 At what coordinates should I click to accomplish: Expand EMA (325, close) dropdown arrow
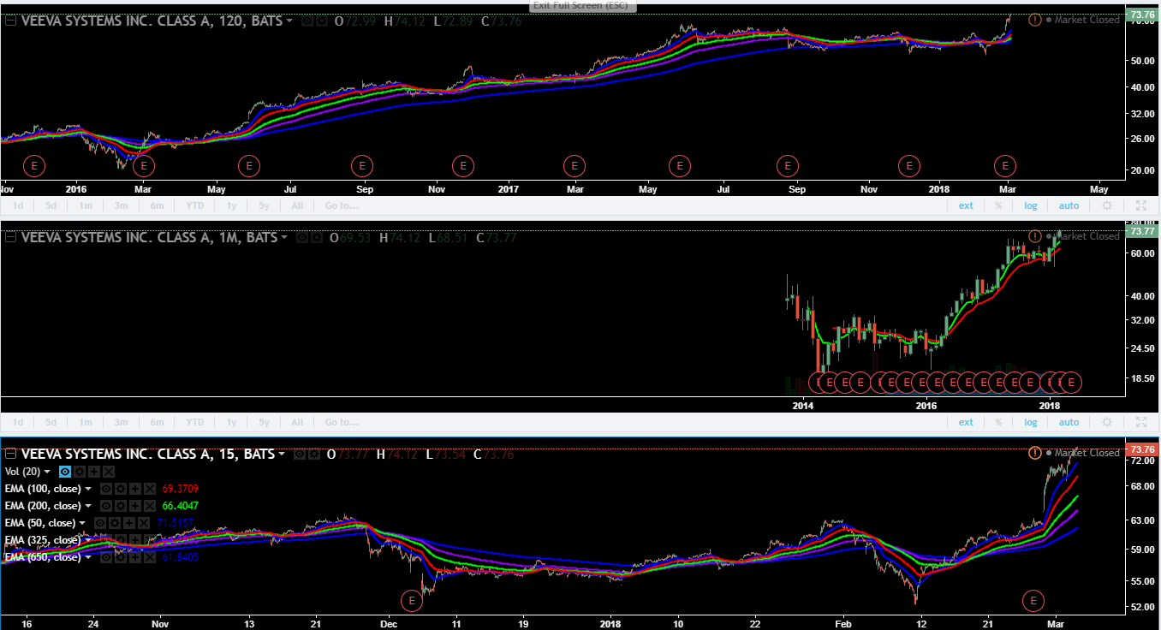(88, 540)
